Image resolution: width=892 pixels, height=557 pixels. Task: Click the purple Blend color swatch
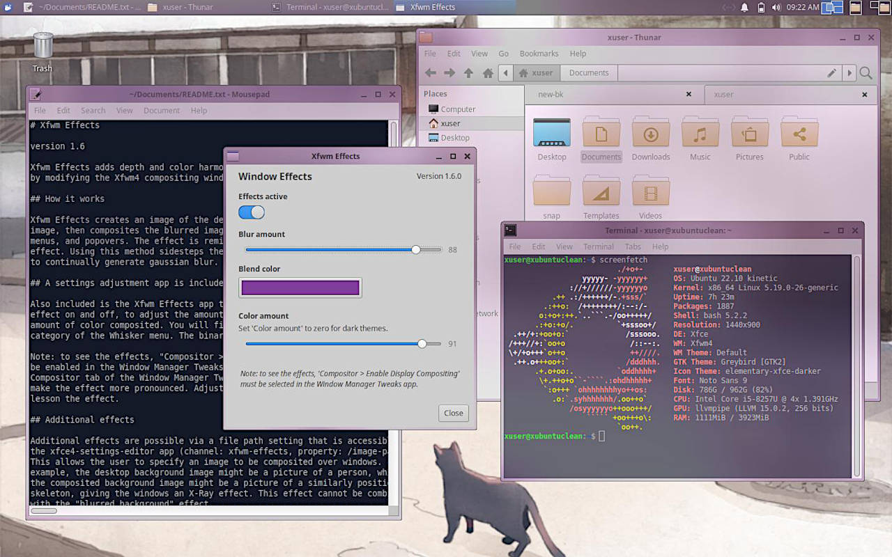(x=300, y=288)
